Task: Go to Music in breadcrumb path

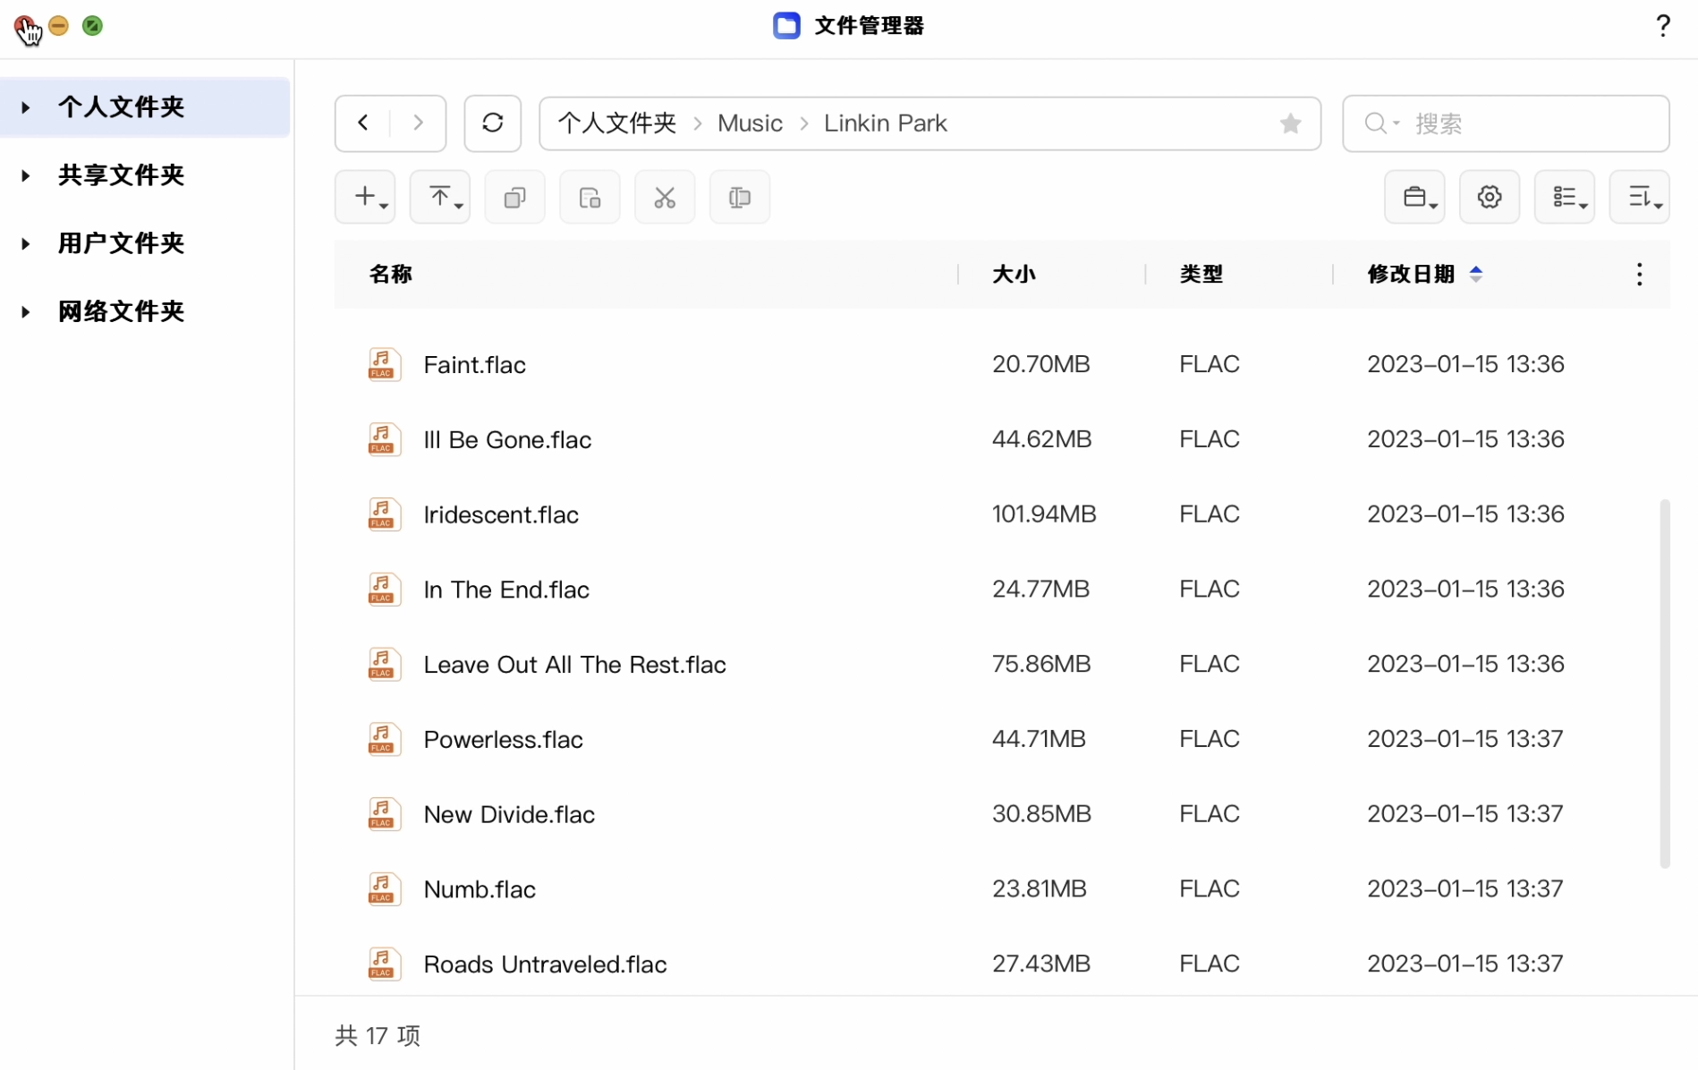Action: coord(750,123)
